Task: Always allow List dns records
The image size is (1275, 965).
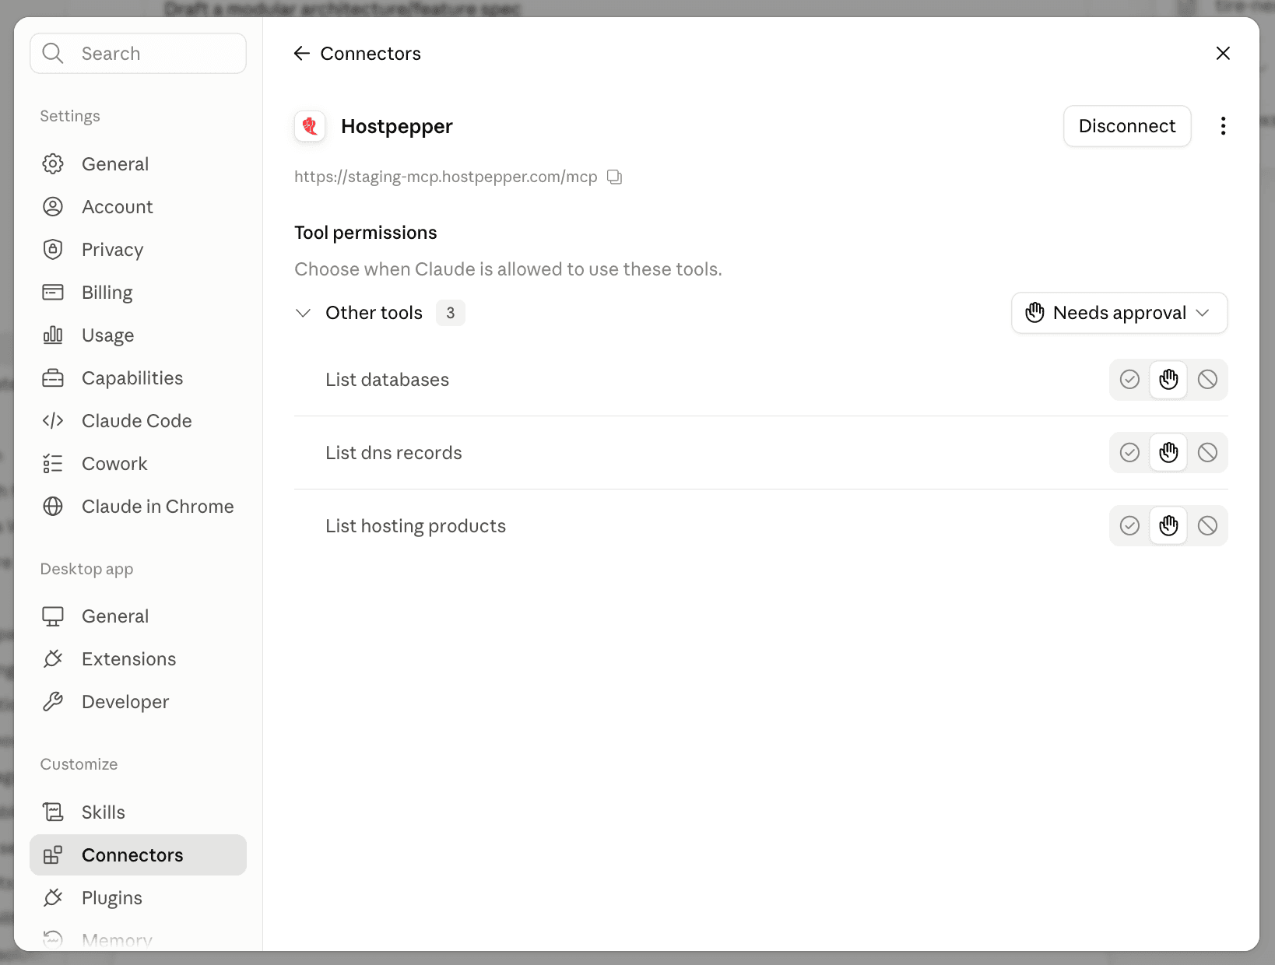Action: (1129, 452)
